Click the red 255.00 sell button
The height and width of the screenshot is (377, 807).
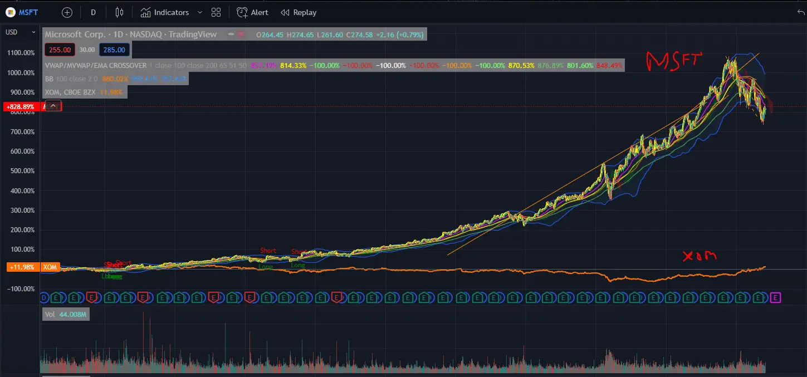(60, 50)
